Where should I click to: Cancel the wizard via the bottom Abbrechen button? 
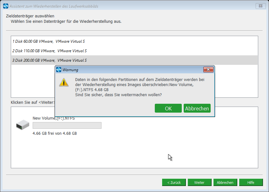(225, 183)
